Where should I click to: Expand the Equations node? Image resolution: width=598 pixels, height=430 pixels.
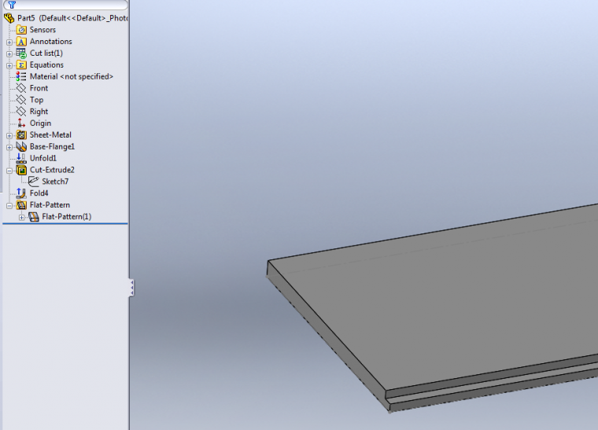(9, 65)
